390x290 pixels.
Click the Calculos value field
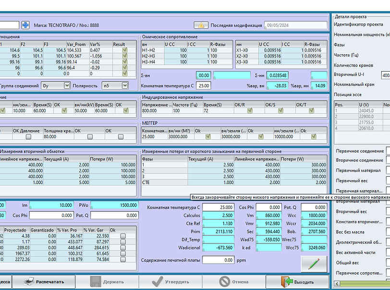[218, 216]
